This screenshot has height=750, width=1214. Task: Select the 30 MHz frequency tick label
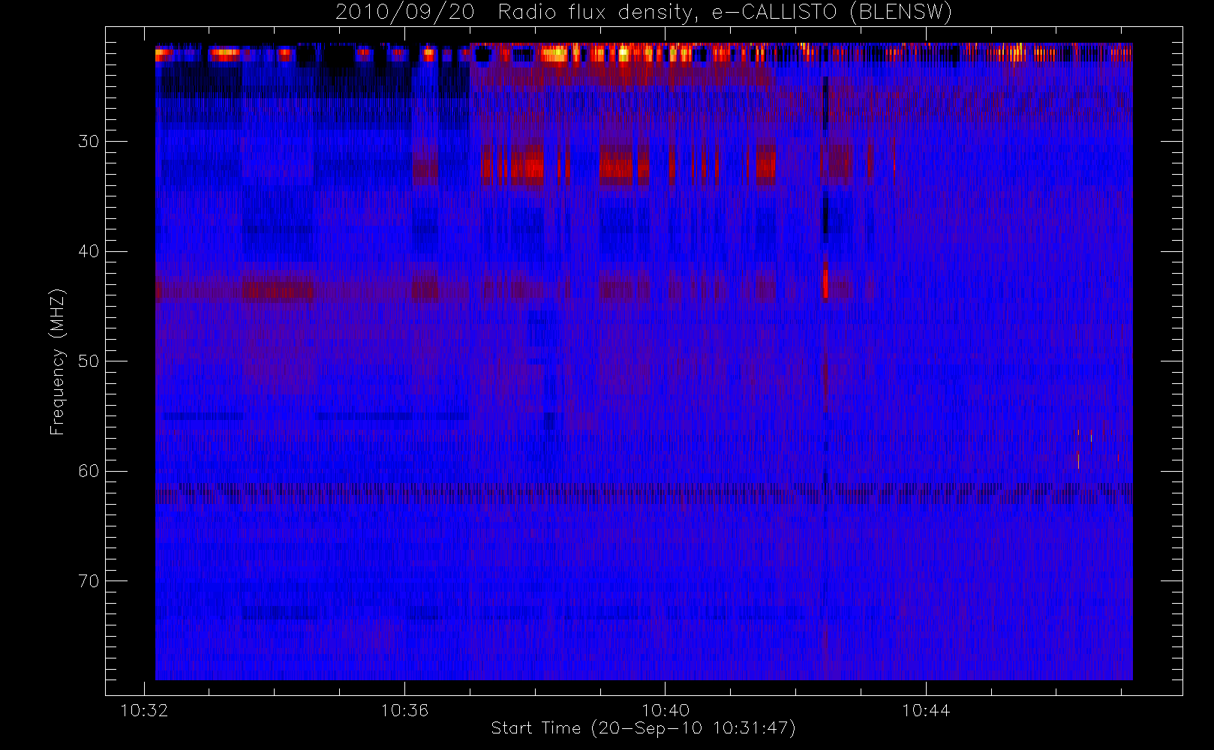pyautogui.click(x=89, y=141)
